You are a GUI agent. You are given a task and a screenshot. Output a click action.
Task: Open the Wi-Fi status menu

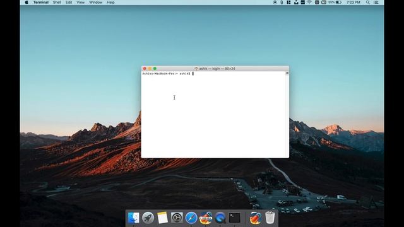(x=309, y=3)
